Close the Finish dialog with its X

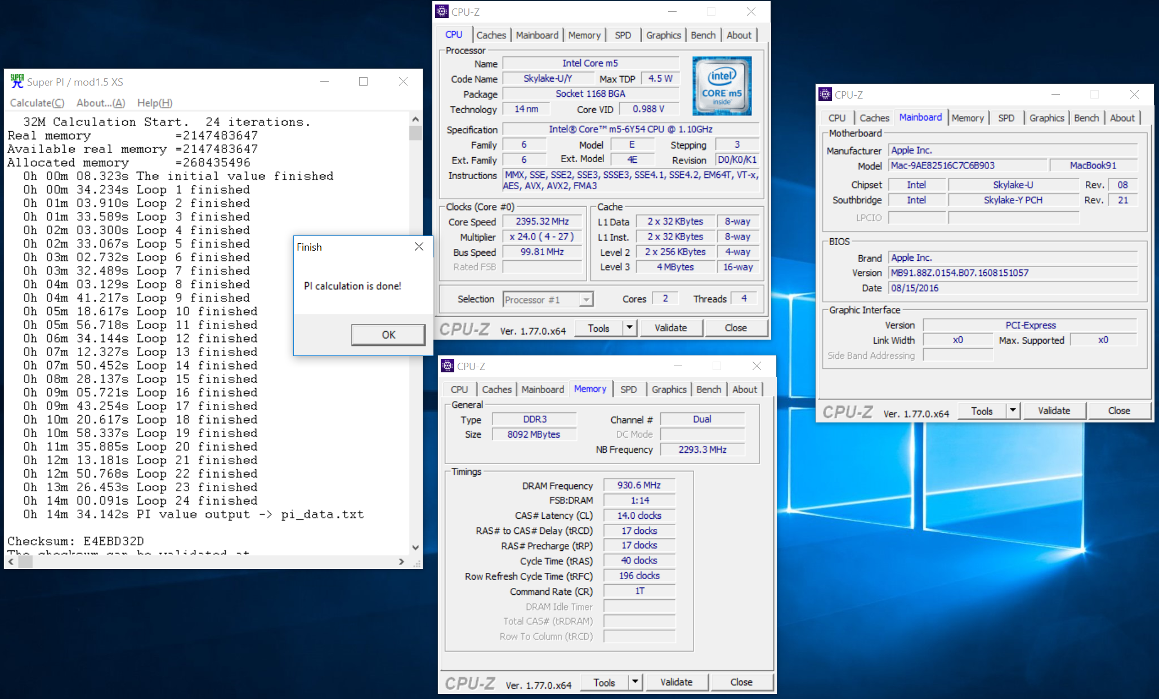point(419,247)
